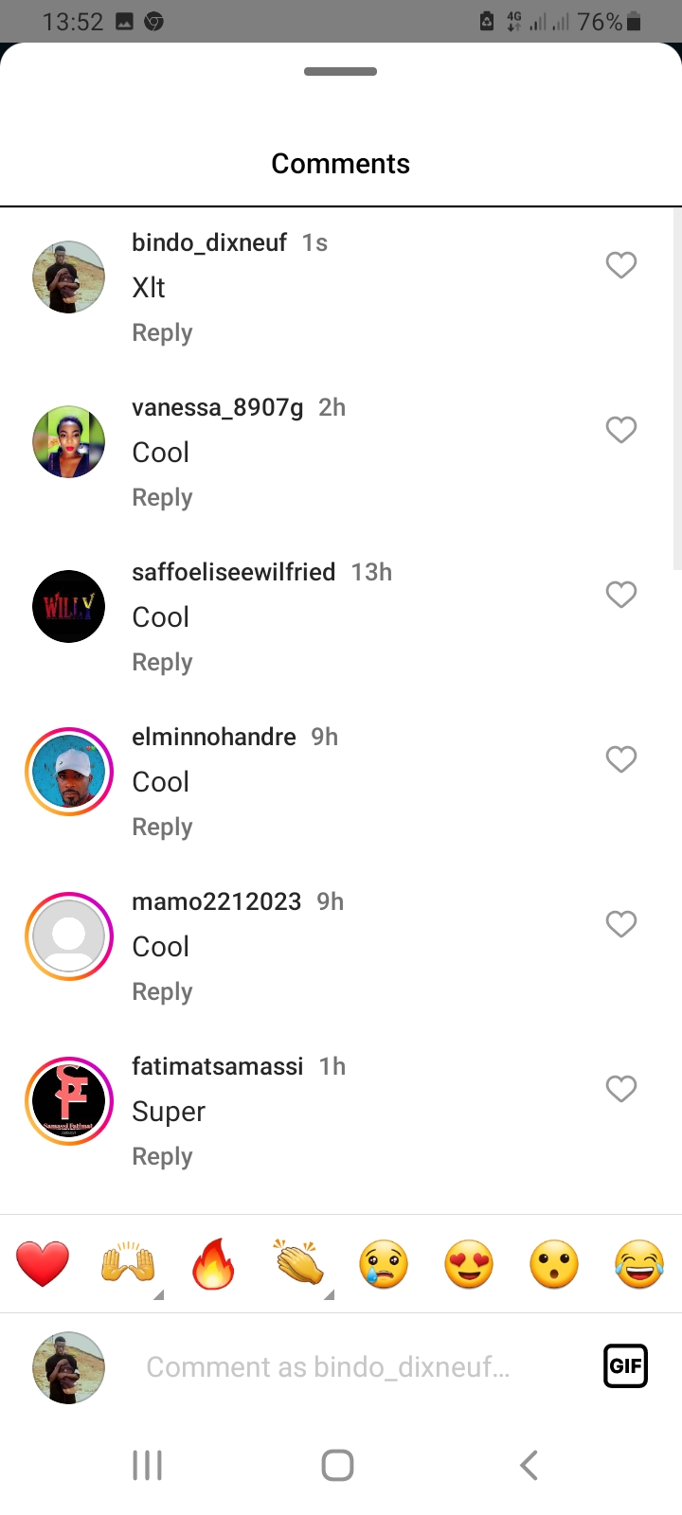Like the comment from elminnohandre
Screen dimensions: 682x1515
(621, 759)
